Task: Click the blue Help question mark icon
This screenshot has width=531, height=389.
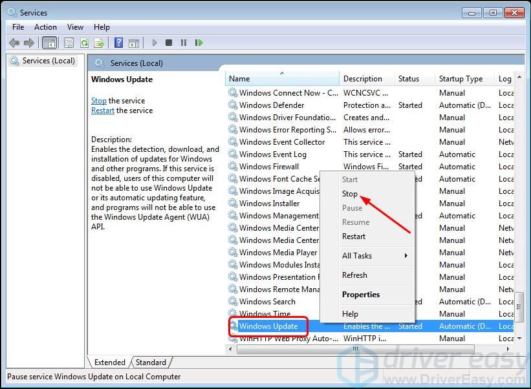Action: 119,43
